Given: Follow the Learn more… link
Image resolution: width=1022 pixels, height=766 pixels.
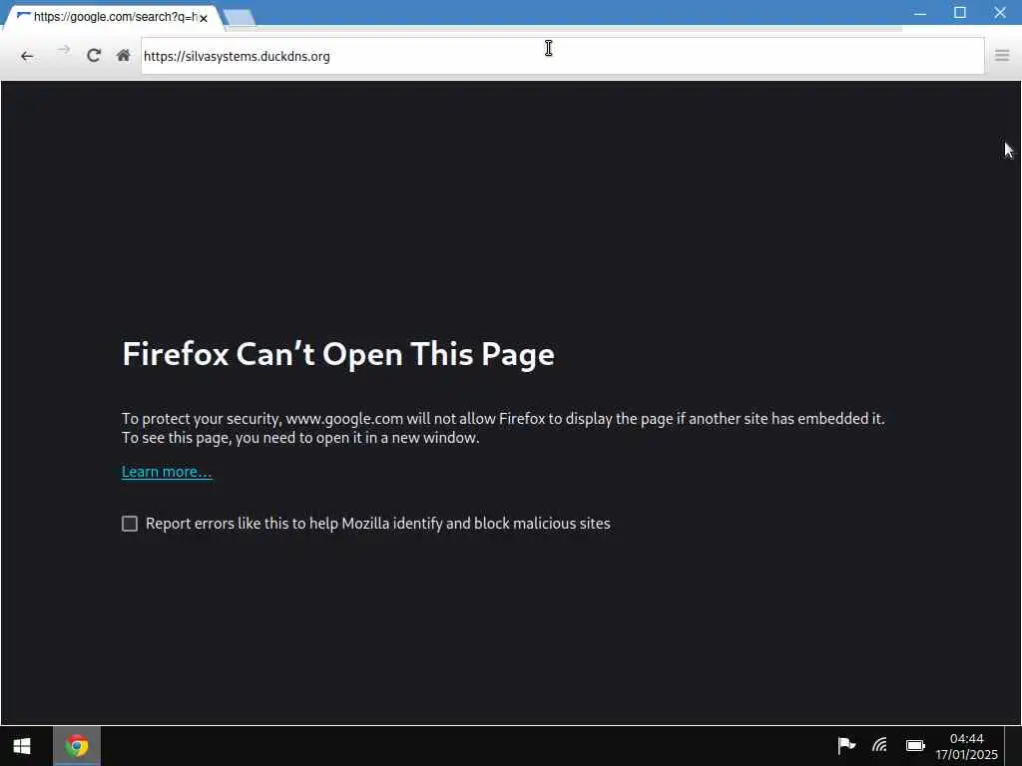Looking at the screenshot, I should [167, 472].
